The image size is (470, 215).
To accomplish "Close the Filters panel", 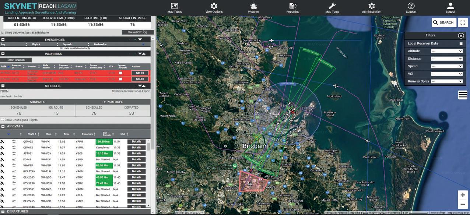I will click(461, 36).
